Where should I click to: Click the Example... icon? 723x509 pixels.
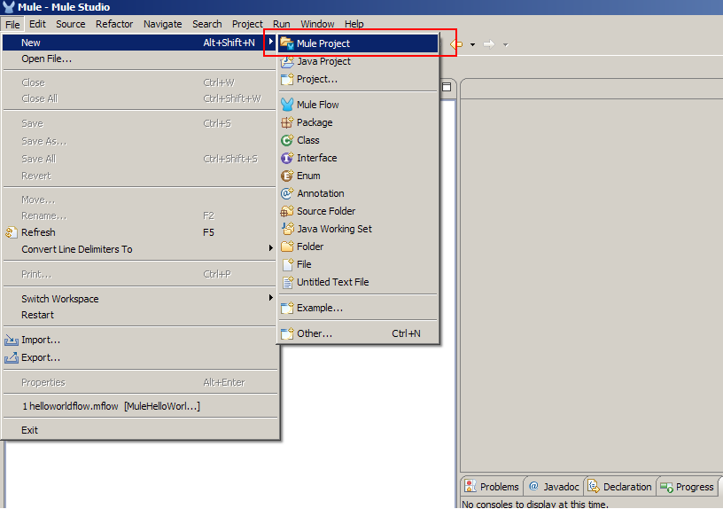tap(287, 308)
